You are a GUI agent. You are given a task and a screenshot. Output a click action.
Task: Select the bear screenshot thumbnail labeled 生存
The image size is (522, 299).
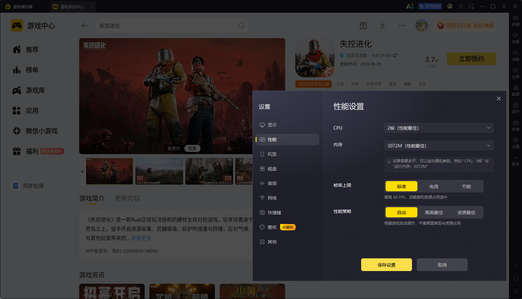tap(209, 171)
